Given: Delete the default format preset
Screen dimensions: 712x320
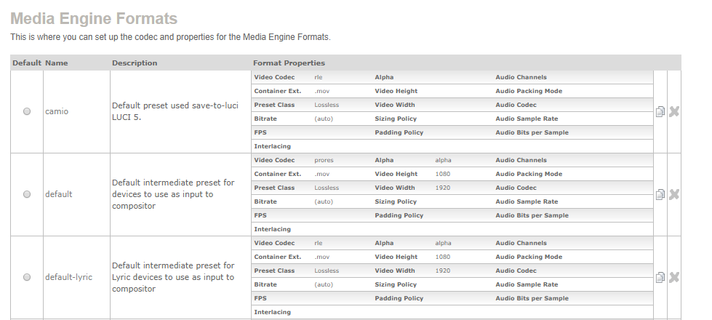Looking at the screenshot, I should pos(673,195).
